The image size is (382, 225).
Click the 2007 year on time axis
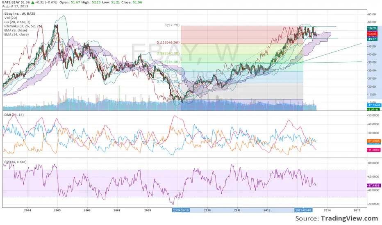point(117,210)
